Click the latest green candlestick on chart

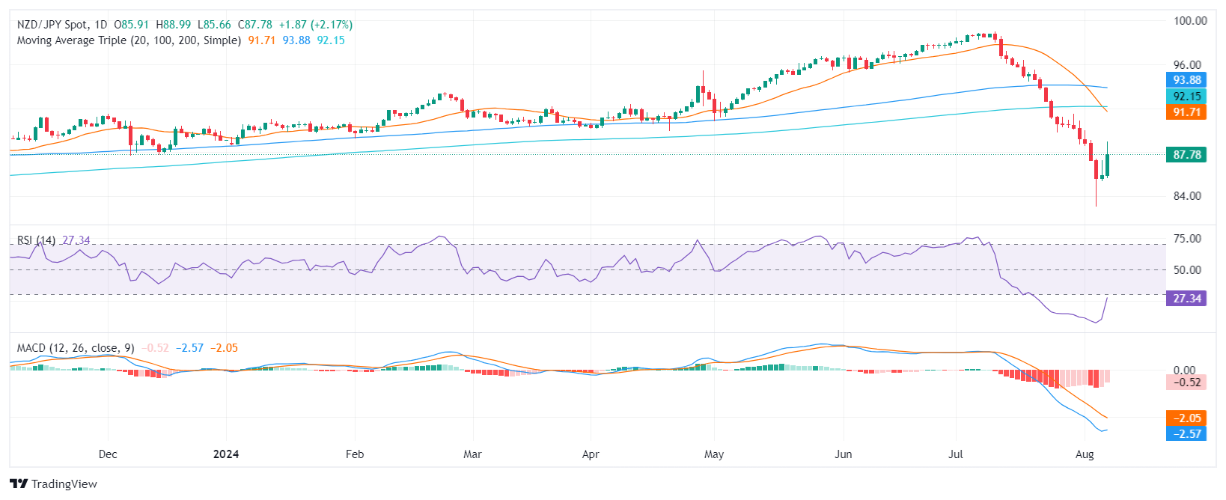click(1107, 165)
